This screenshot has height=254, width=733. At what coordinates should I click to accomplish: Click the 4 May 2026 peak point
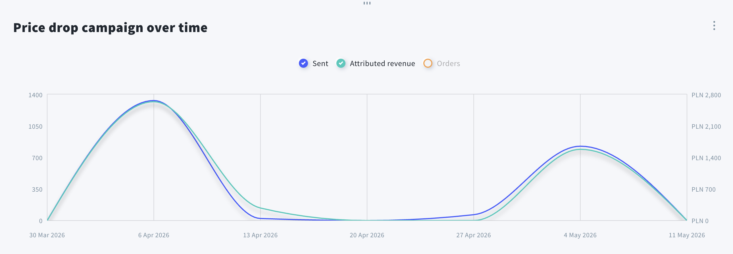[580, 147]
